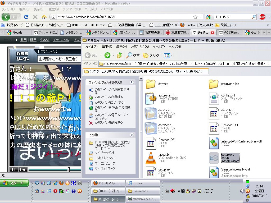
Task: Select Smart.Windows.Mvc.dll file
Action: click(230, 173)
